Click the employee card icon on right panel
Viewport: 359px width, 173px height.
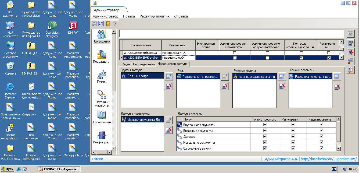pyautogui.click(x=350, y=61)
